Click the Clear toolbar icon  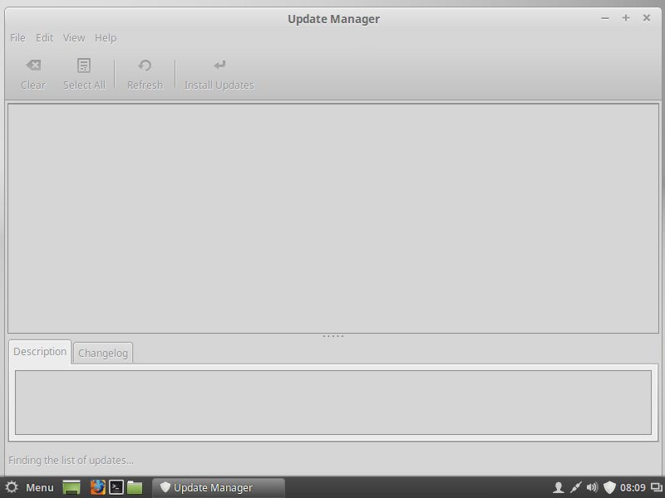tap(33, 66)
